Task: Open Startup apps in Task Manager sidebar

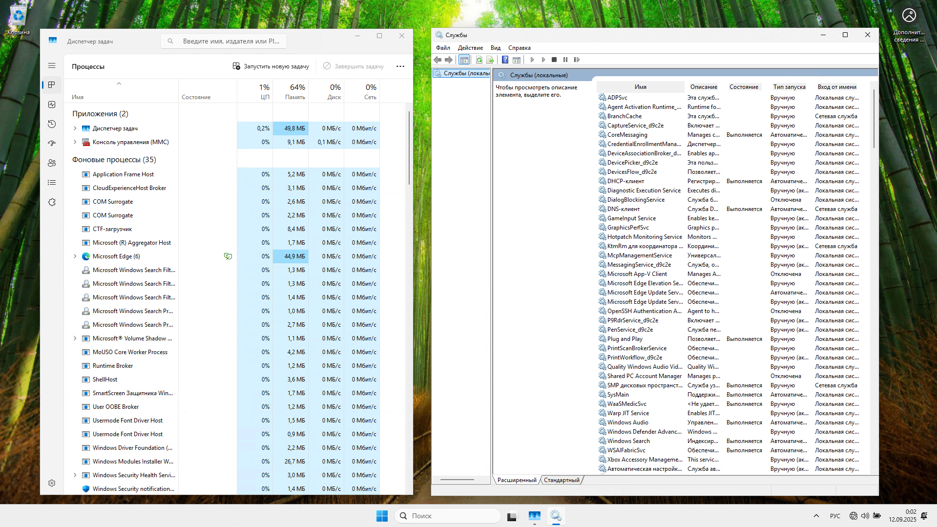Action: pyautogui.click(x=52, y=144)
